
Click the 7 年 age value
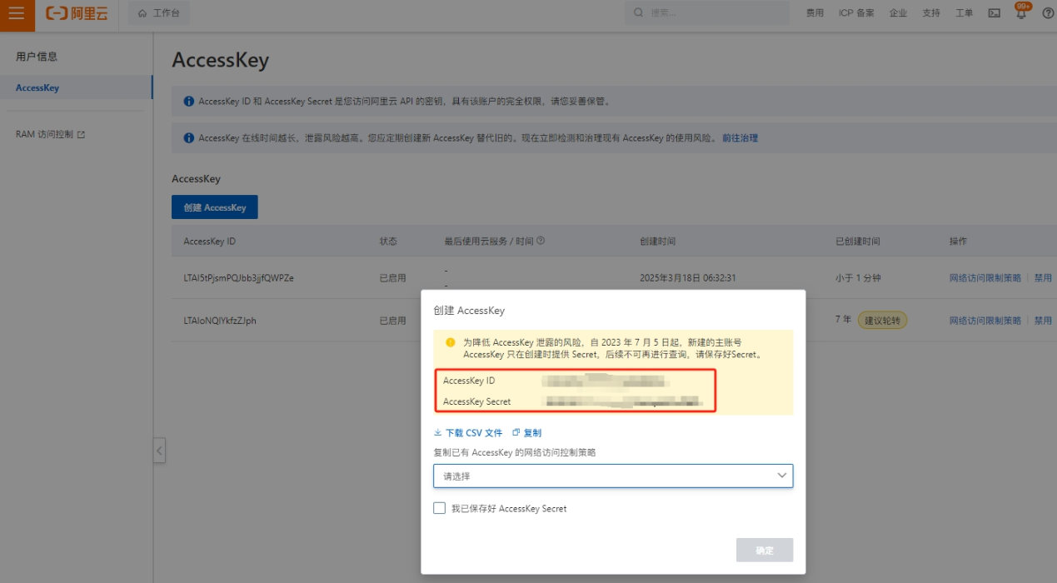pos(844,321)
